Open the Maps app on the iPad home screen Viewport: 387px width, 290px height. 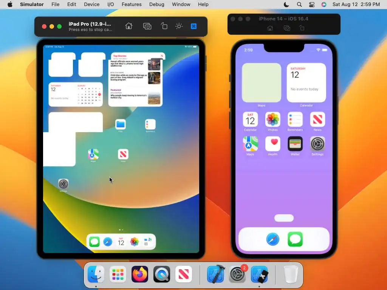coord(93,154)
